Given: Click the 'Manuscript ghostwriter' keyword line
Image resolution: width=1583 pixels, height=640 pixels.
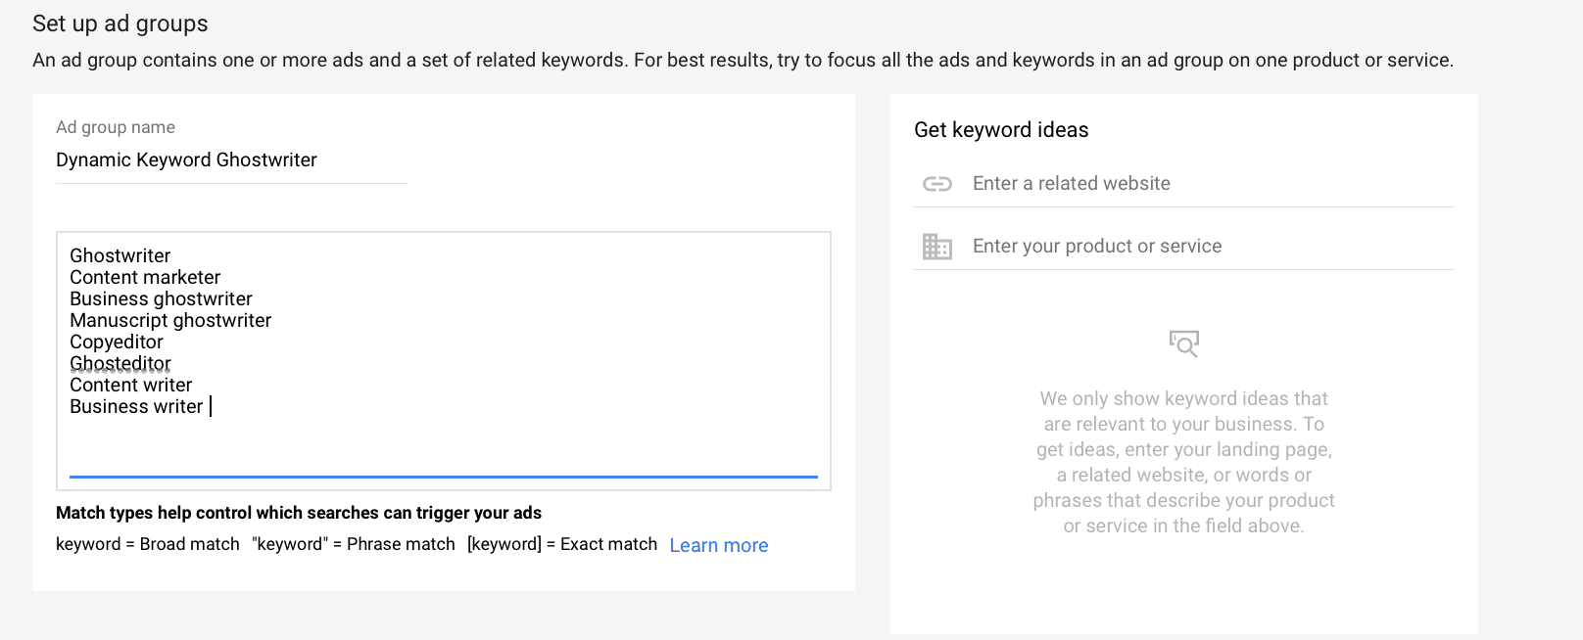Looking at the screenshot, I should 170,320.
